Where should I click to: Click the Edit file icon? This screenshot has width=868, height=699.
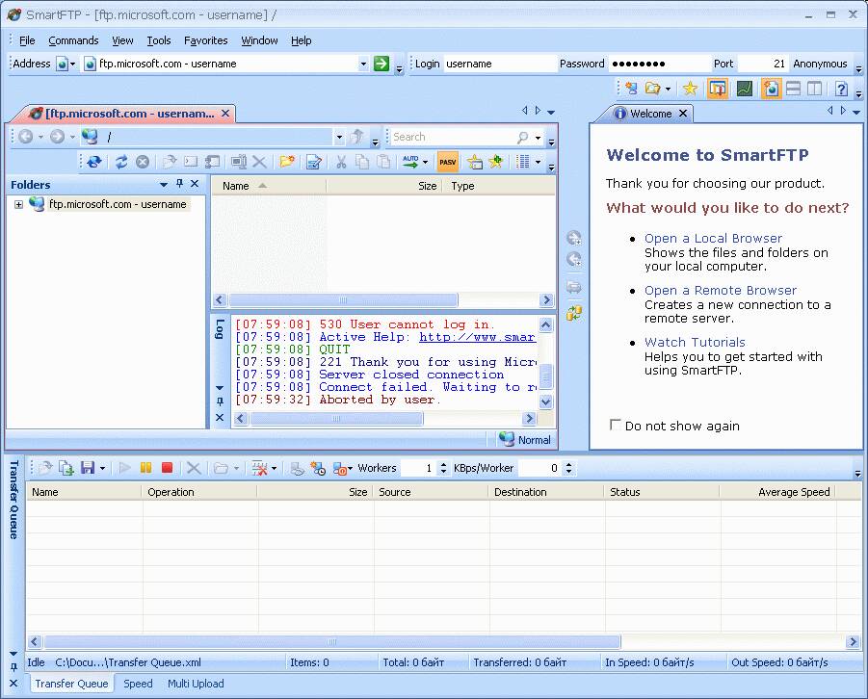click(313, 162)
